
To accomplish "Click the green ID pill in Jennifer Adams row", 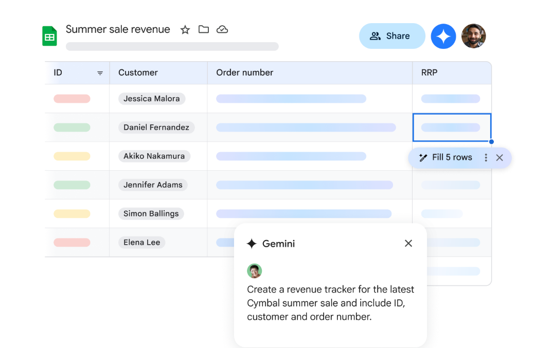I will point(72,185).
